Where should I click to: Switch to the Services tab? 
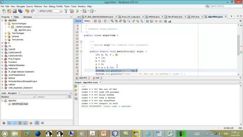point(28,17)
